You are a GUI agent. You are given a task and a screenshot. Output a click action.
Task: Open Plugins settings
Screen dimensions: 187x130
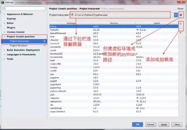[11, 28]
